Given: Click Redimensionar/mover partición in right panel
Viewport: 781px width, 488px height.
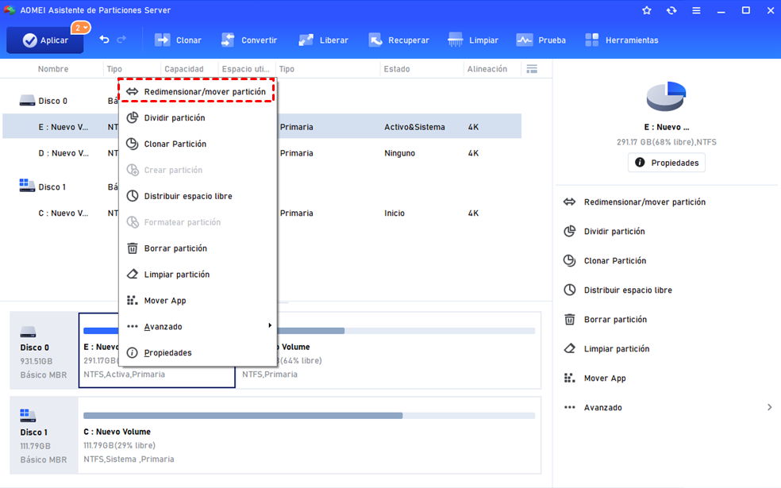Looking at the screenshot, I should click(x=644, y=202).
